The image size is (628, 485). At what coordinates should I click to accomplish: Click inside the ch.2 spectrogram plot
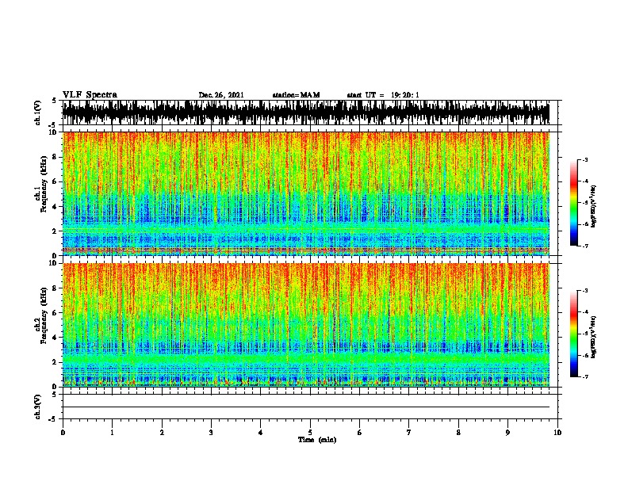306,325
